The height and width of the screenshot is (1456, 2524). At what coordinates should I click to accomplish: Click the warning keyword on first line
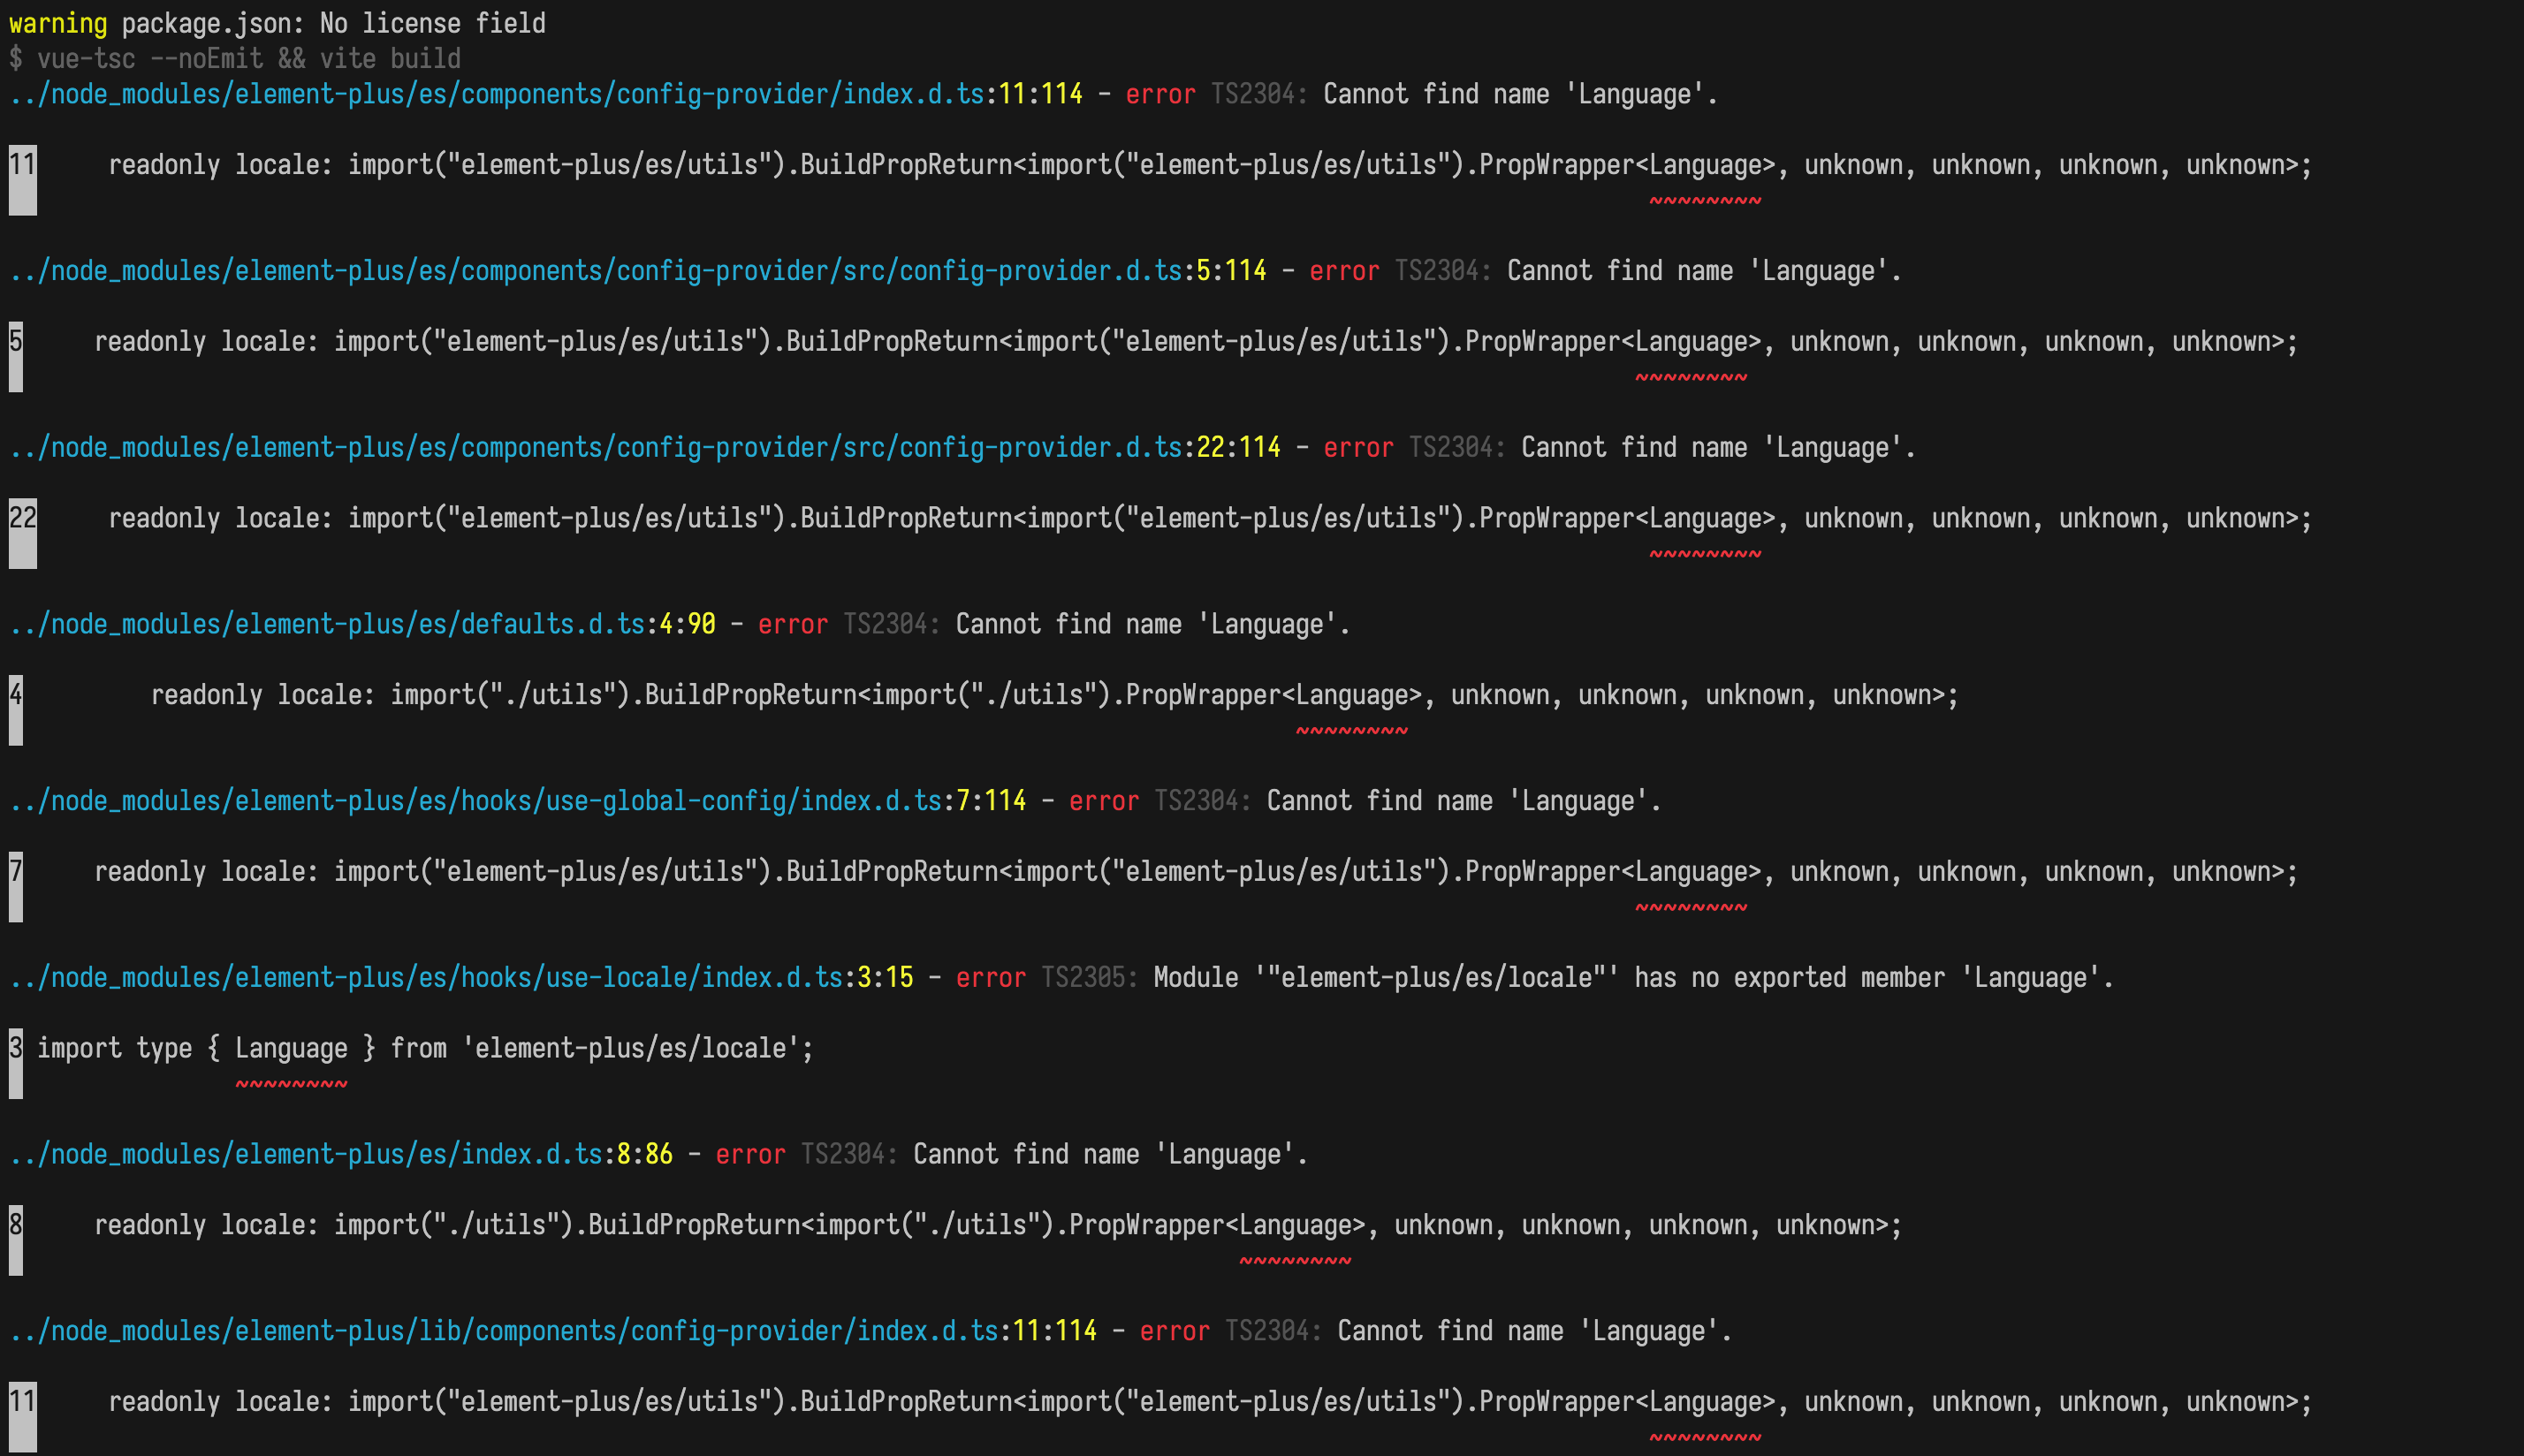pos(55,23)
